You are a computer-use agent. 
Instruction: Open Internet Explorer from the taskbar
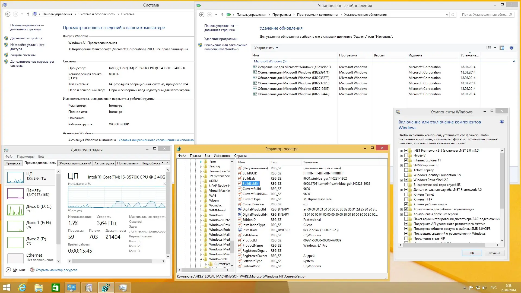pos(22,288)
